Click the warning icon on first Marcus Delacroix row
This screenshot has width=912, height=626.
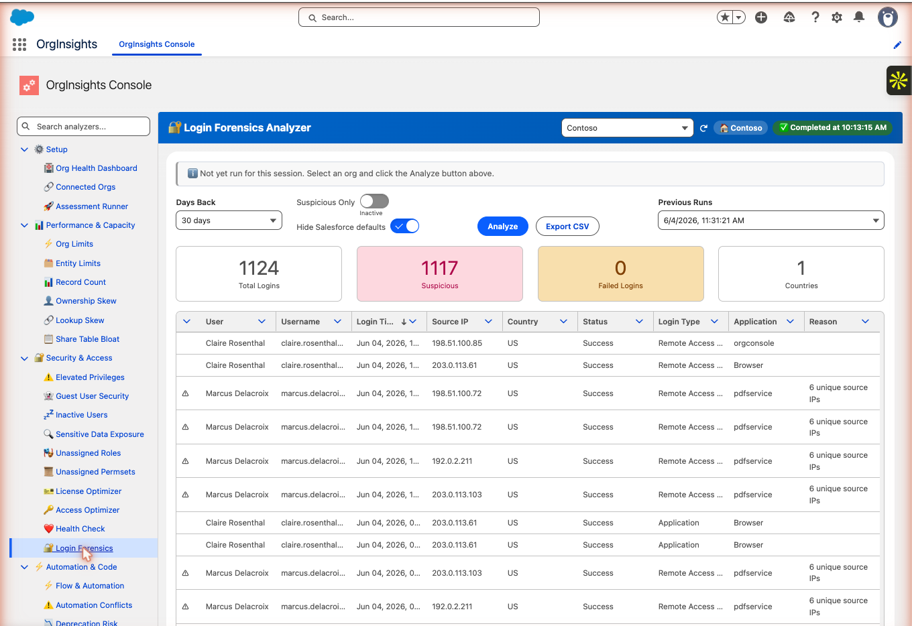tap(186, 393)
